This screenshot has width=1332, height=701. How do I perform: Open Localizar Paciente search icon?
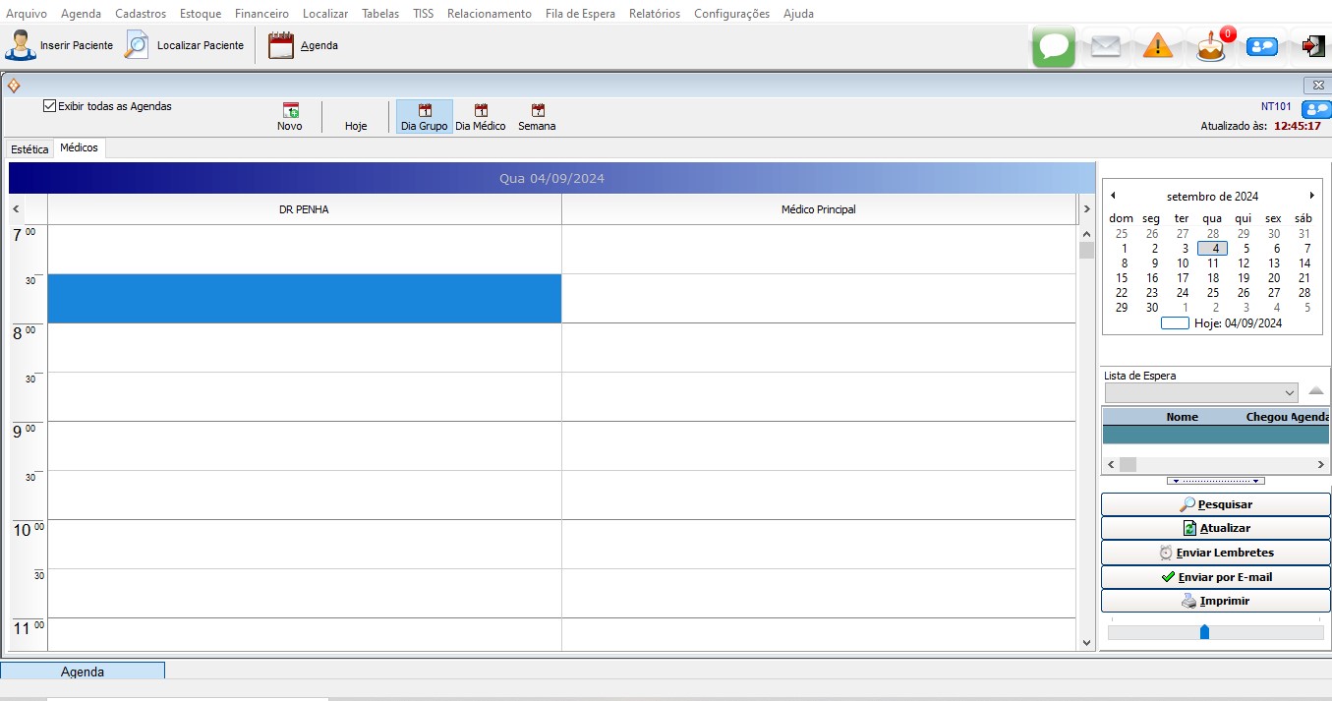point(137,45)
